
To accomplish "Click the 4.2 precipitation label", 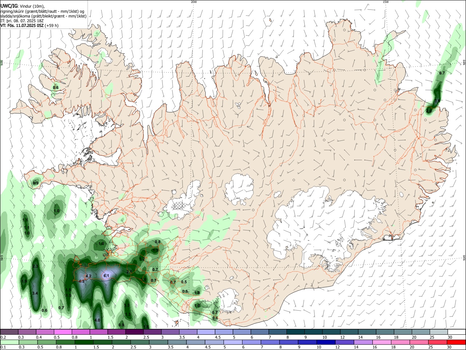I will [88, 276].
